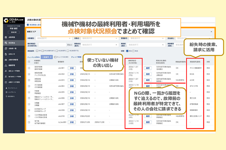The height and width of the screenshot is (150, 226).
Task: Click the 組織管理 sidebar icon
Action: coord(5,65)
